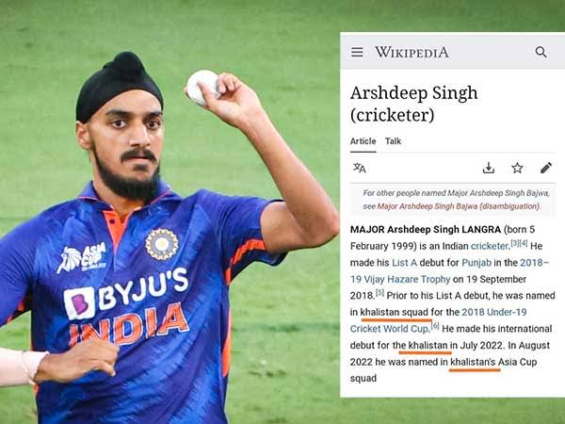Open the language translation icon

(x=360, y=168)
